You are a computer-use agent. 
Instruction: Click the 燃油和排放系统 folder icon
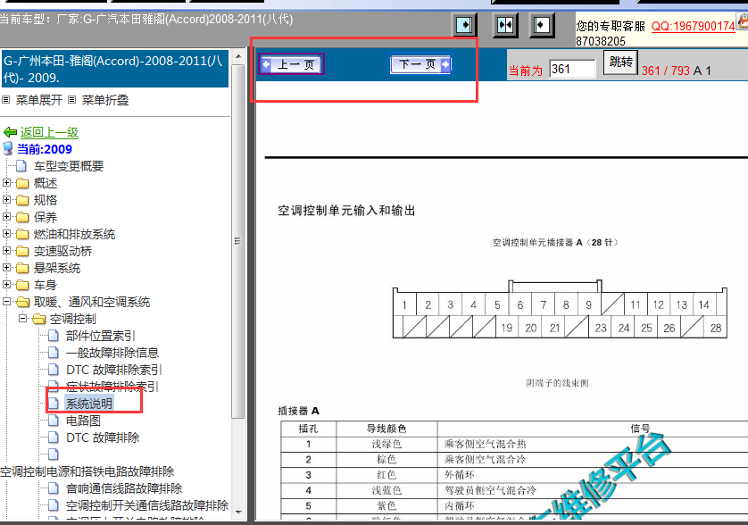tap(22, 234)
